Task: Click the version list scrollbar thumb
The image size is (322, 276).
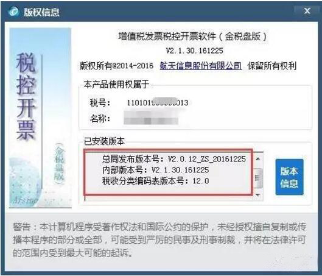Action: [x=258, y=178]
